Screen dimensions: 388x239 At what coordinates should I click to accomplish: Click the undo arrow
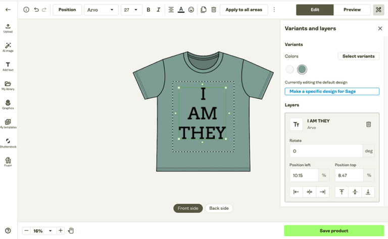coord(36,10)
